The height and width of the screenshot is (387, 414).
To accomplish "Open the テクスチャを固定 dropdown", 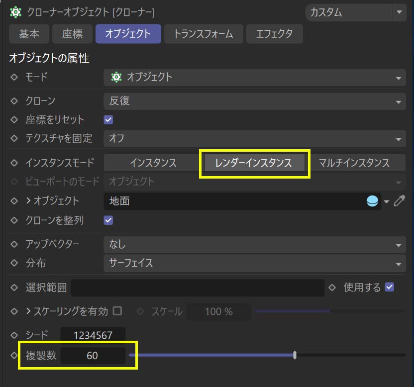I will (255, 139).
